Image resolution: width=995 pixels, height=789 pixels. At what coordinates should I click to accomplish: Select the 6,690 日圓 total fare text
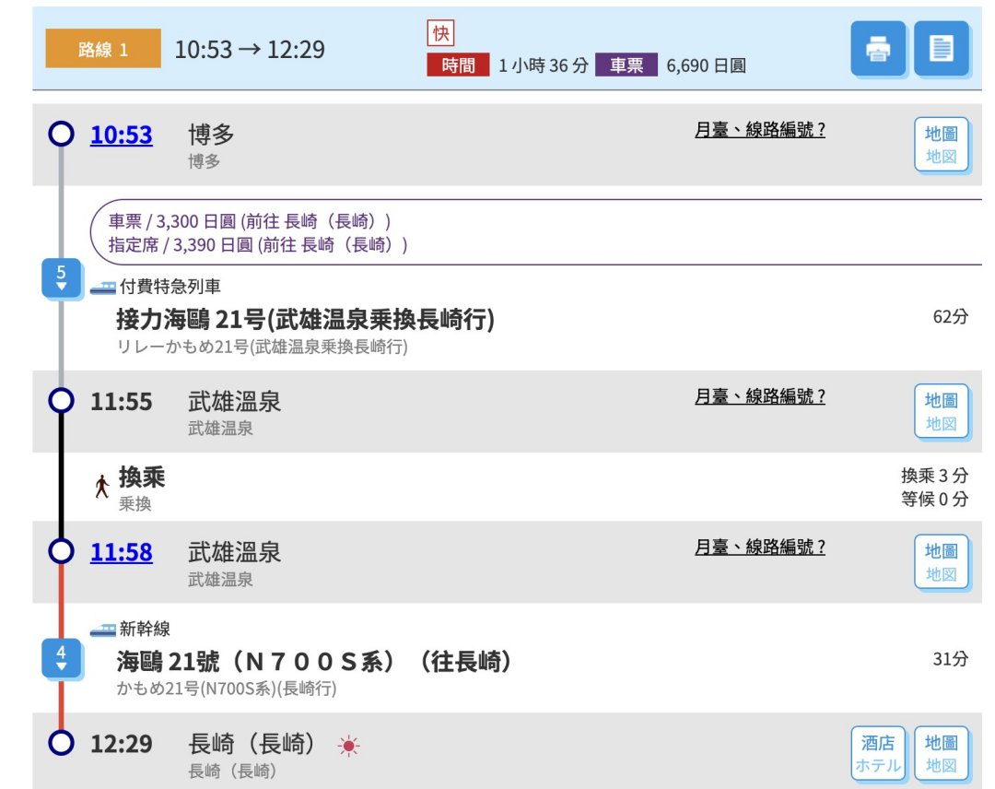tap(706, 65)
